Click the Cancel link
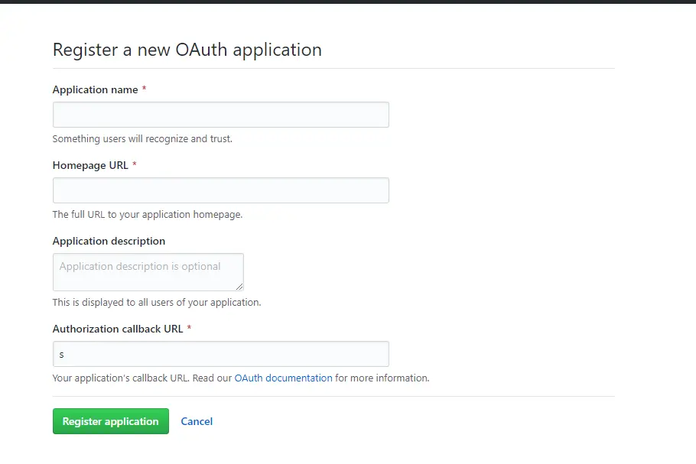Screen dimensions: 696x464 (197, 420)
